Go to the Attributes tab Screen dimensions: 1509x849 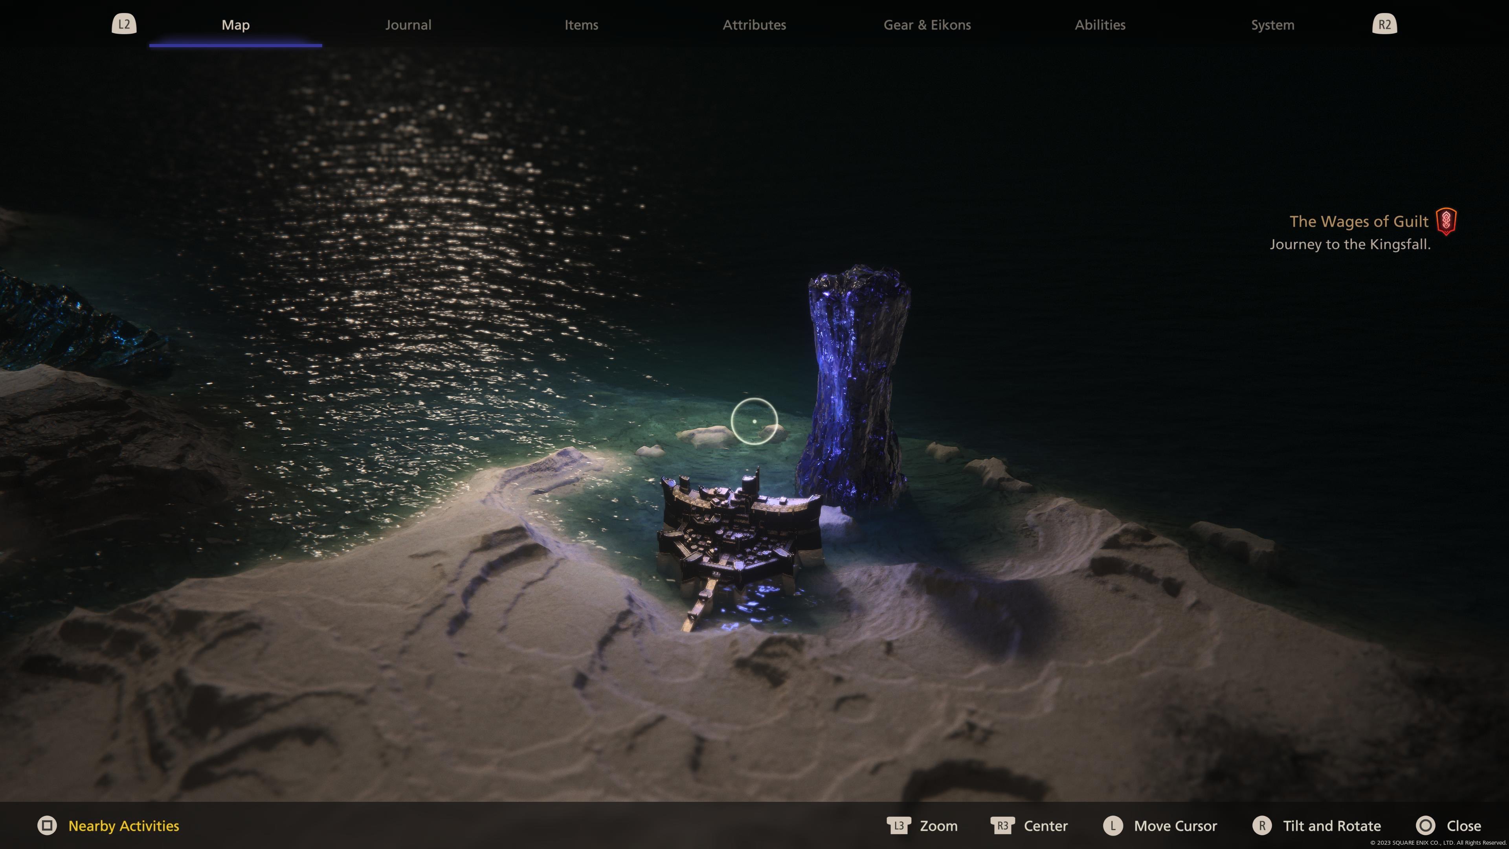pyautogui.click(x=754, y=25)
